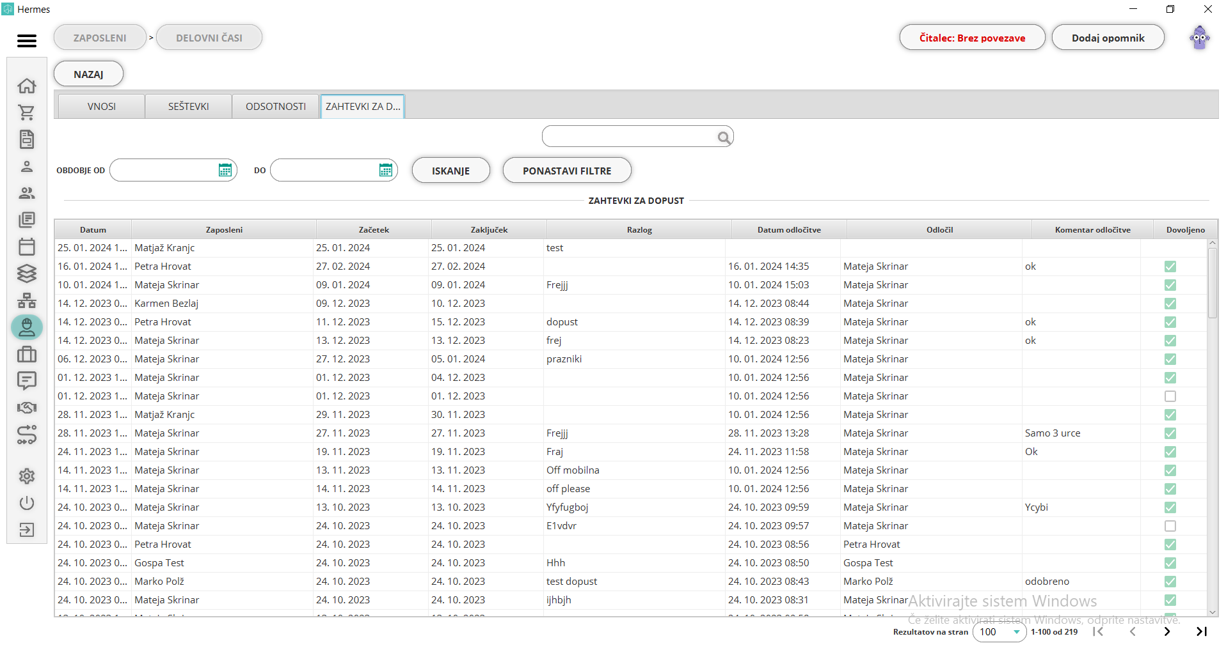Viewport: 1226px width, 657px height.
Task: Open the shopping cart sidebar icon
Action: (x=27, y=112)
